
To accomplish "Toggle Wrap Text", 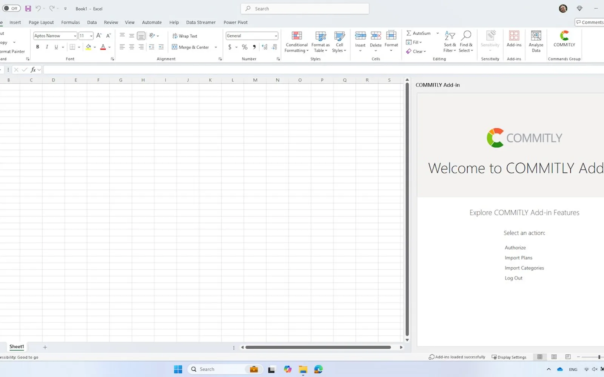I will (x=185, y=36).
